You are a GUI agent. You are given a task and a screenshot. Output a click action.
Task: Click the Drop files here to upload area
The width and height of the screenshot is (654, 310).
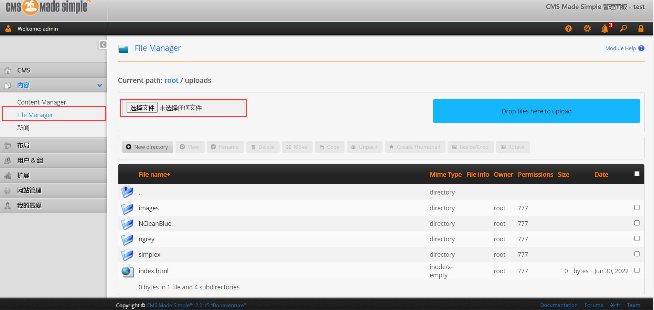point(536,111)
